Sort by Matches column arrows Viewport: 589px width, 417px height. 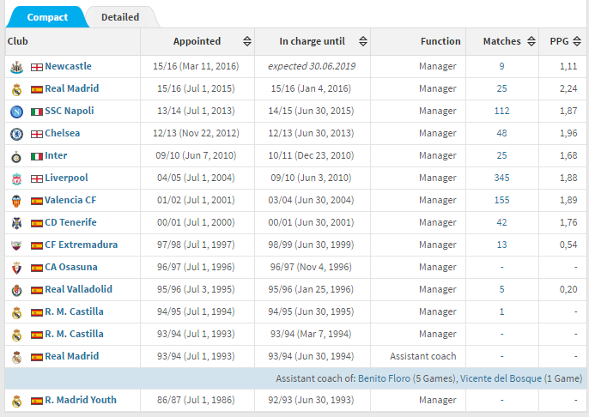click(x=531, y=41)
